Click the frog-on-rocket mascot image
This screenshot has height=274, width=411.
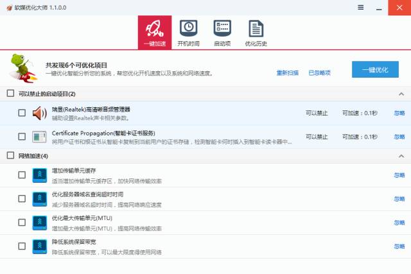click(23, 69)
